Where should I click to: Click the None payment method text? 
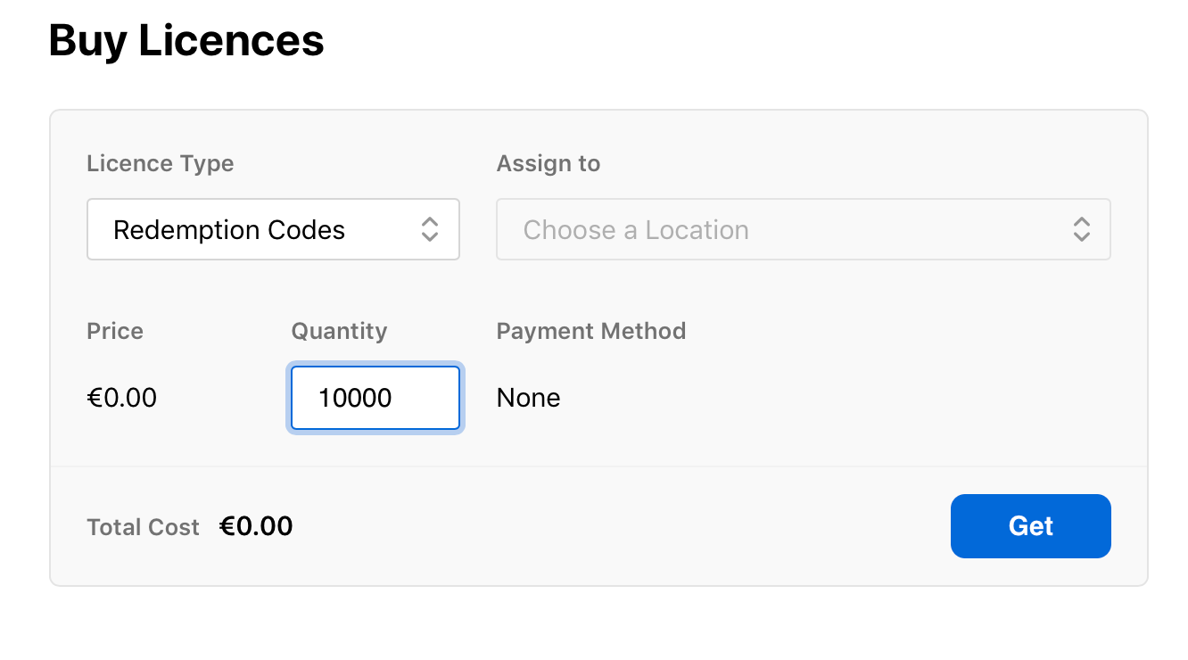[528, 398]
